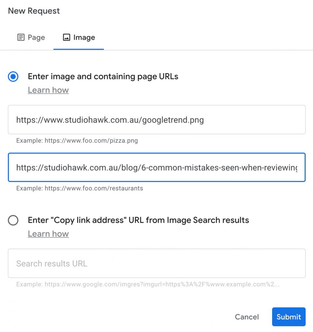Choose the Copy link address URL radio
313x332 pixels.
tap(13, 220)
